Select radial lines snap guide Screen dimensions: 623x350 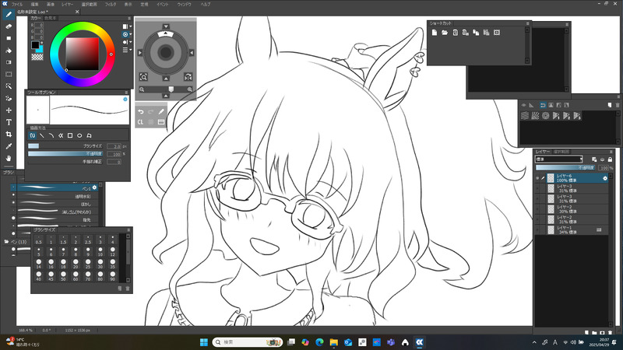(x=535, y=115)
